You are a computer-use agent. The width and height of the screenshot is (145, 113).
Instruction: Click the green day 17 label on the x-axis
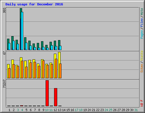(x=76, y=110)
